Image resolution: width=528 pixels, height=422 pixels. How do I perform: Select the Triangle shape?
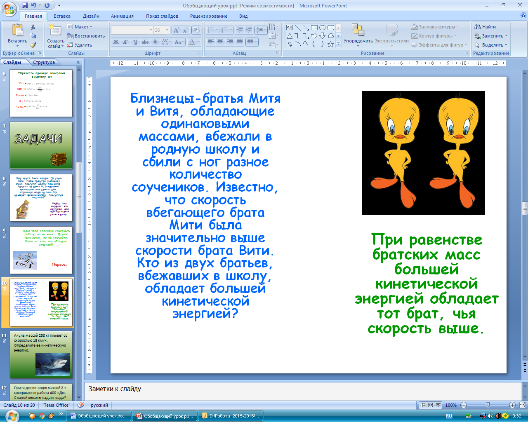click(290, 36)
